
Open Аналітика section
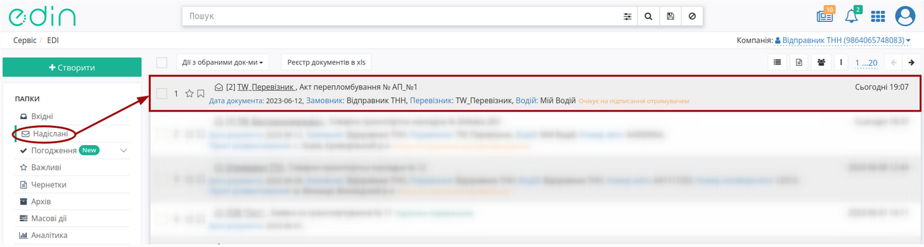[x=49, y=235]
